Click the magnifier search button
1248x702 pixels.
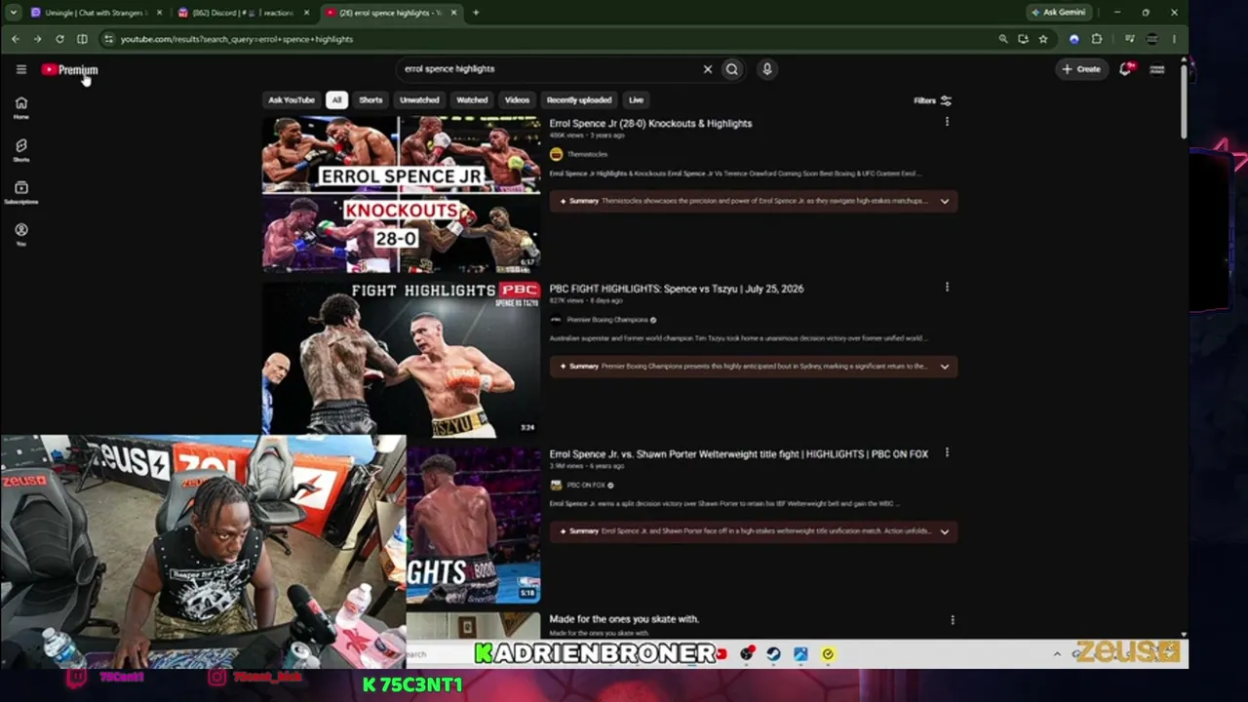(732, 69)
